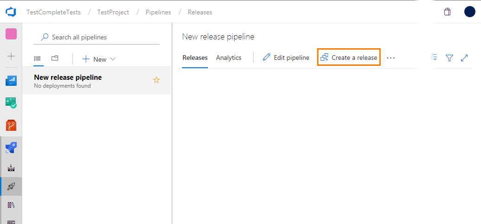
Task: Switch to folder view of pipelines
Action: click(x=55, y=58)
